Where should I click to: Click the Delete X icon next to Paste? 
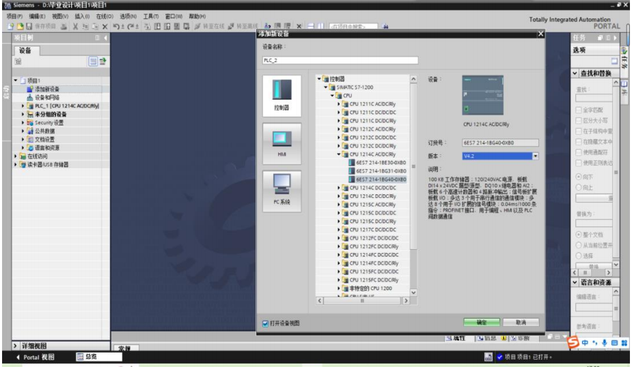click(105, 27)
